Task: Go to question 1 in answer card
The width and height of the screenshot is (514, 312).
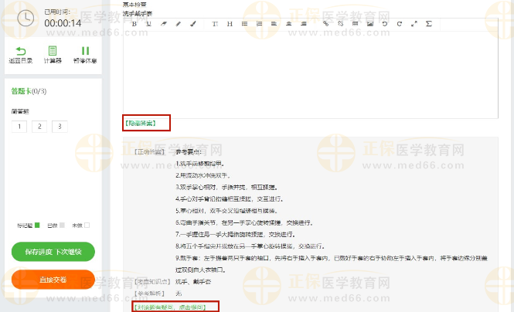Action: point(19,127)
